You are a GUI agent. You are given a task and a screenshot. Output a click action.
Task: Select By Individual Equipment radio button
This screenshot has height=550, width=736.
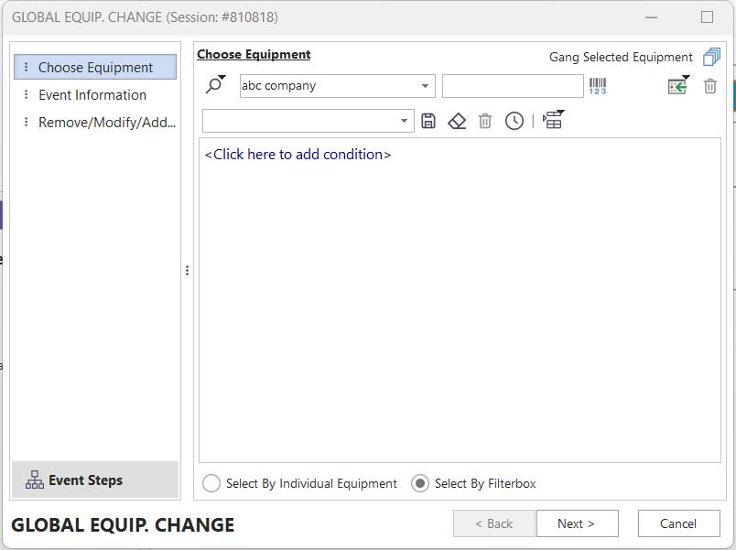211,483
